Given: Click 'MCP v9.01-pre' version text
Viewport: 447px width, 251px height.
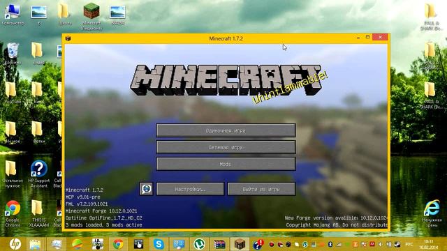Looking at the screenshot, I should tap(82, 197).
